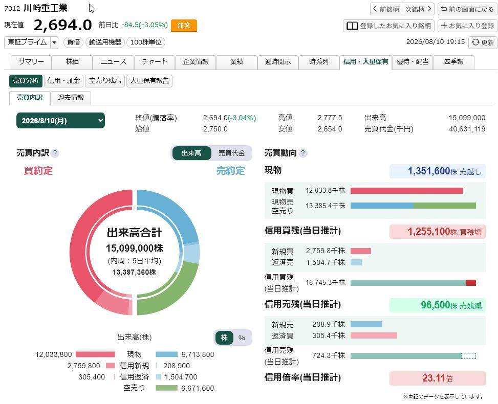Click the 売買代金 value 40,631,119

coord(467,129)
